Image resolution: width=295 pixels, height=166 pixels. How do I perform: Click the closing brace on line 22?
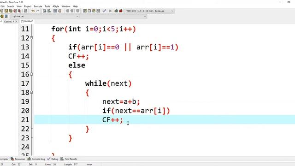pos(87,129)
